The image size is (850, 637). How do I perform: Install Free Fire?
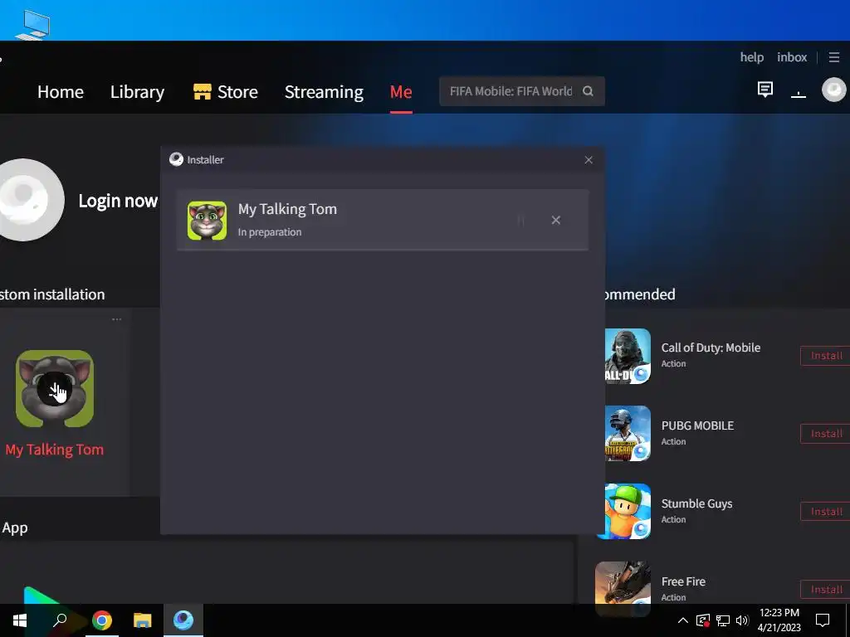[x=826, y=590]
